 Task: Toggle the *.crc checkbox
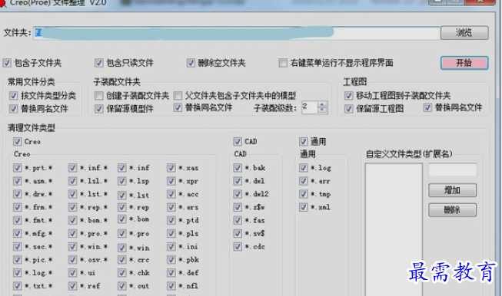click(122, 260)
